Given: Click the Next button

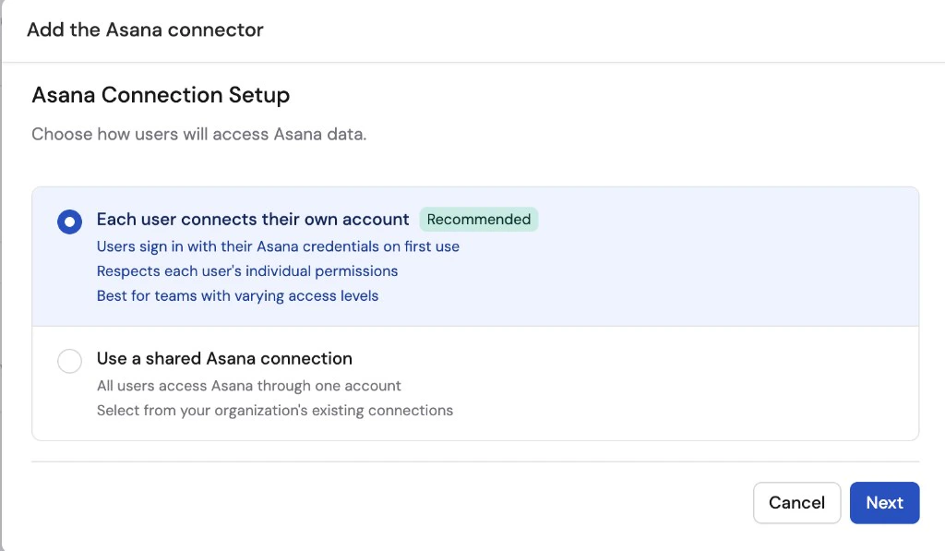Looking at the screenshot, I should pyautogui.click(x=883, y=502).
